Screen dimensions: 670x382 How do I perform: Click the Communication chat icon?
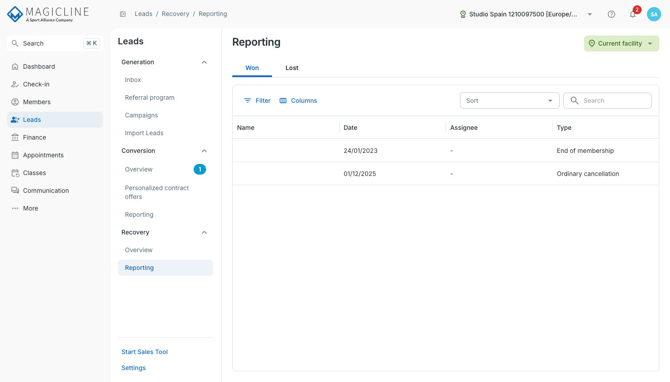(x=15, y=191)
